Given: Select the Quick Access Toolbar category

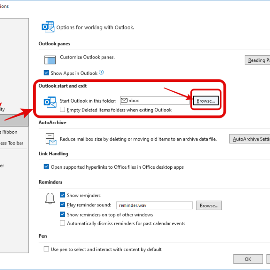Looking at the screenshot, I should [x=14, y=143].
